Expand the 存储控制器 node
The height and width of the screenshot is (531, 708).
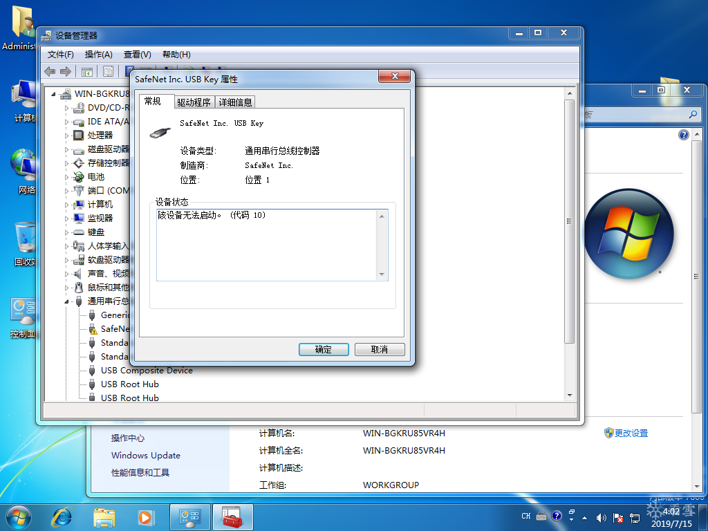pyautogui.click(x=67, y=163)
